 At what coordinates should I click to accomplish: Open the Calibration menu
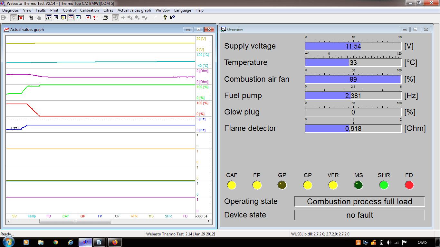(x=90, y=10)
